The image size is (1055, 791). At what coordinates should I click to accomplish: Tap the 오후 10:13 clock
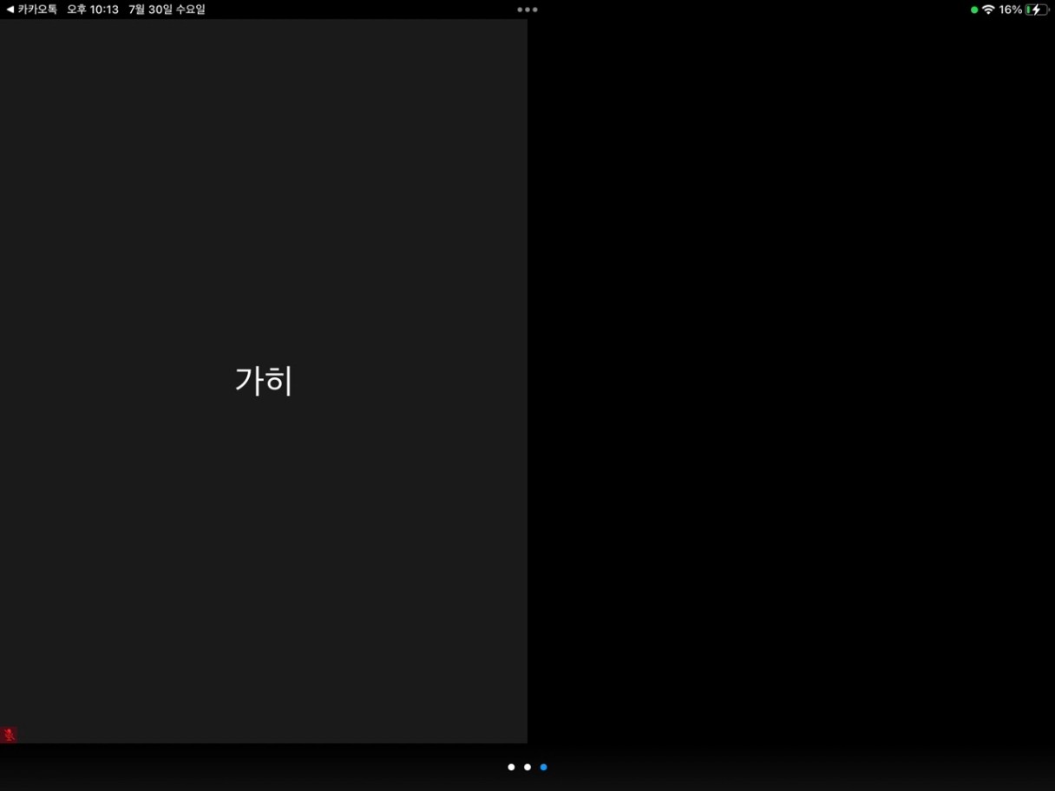(x=93, y=10)
